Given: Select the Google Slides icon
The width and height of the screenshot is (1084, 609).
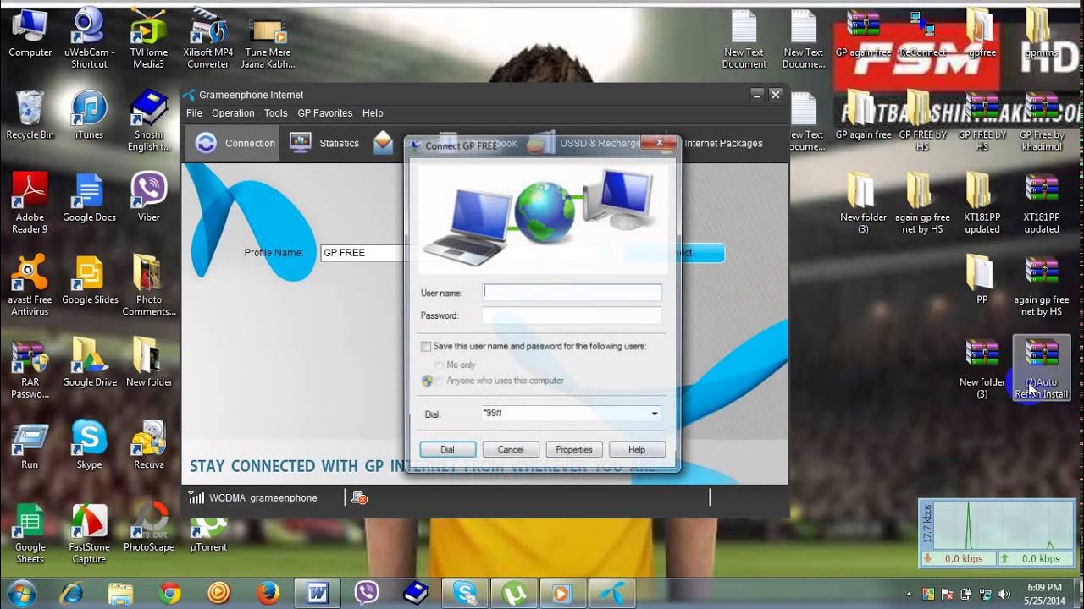Looking at the screenshot, I should click(x=90, y=280).
